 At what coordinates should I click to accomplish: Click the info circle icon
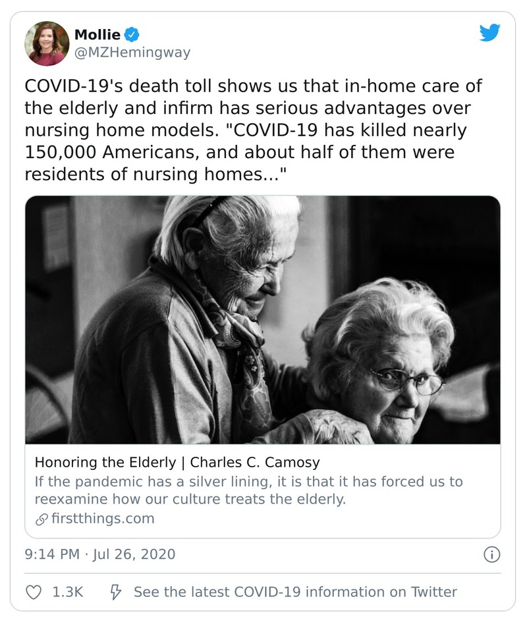point(491,554)
